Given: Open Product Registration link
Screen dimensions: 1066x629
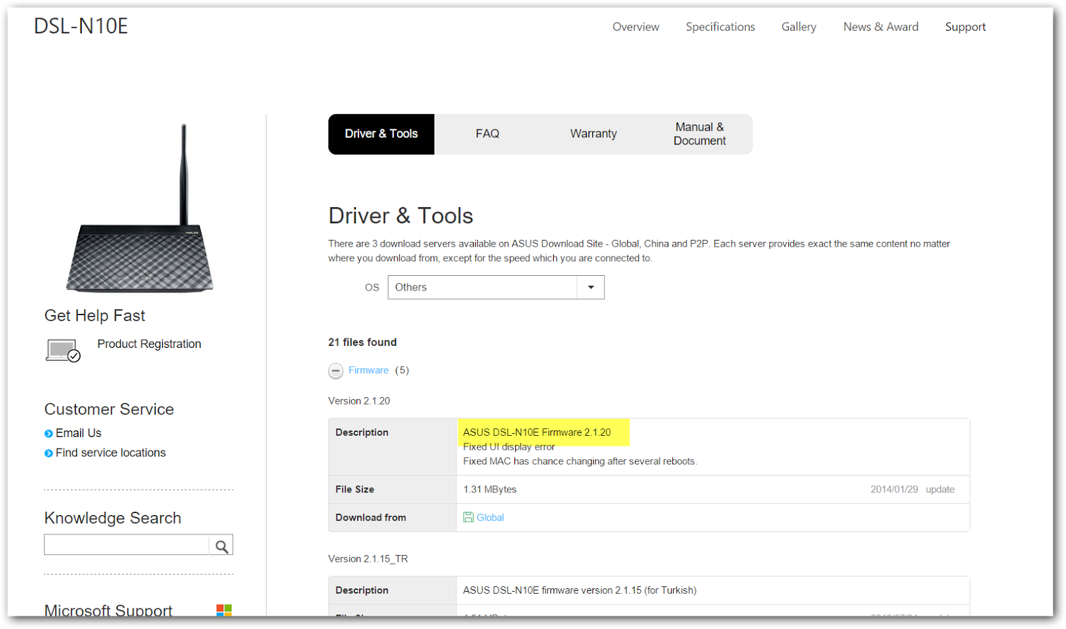Looking at the screenshot, I should (149, 344).
